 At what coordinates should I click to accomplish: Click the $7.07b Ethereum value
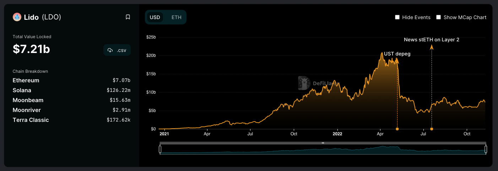[121, 81]
